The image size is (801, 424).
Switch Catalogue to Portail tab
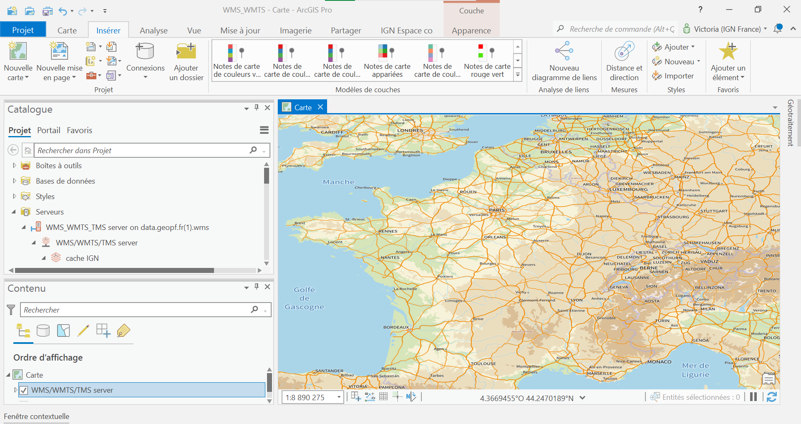[49, 130]
